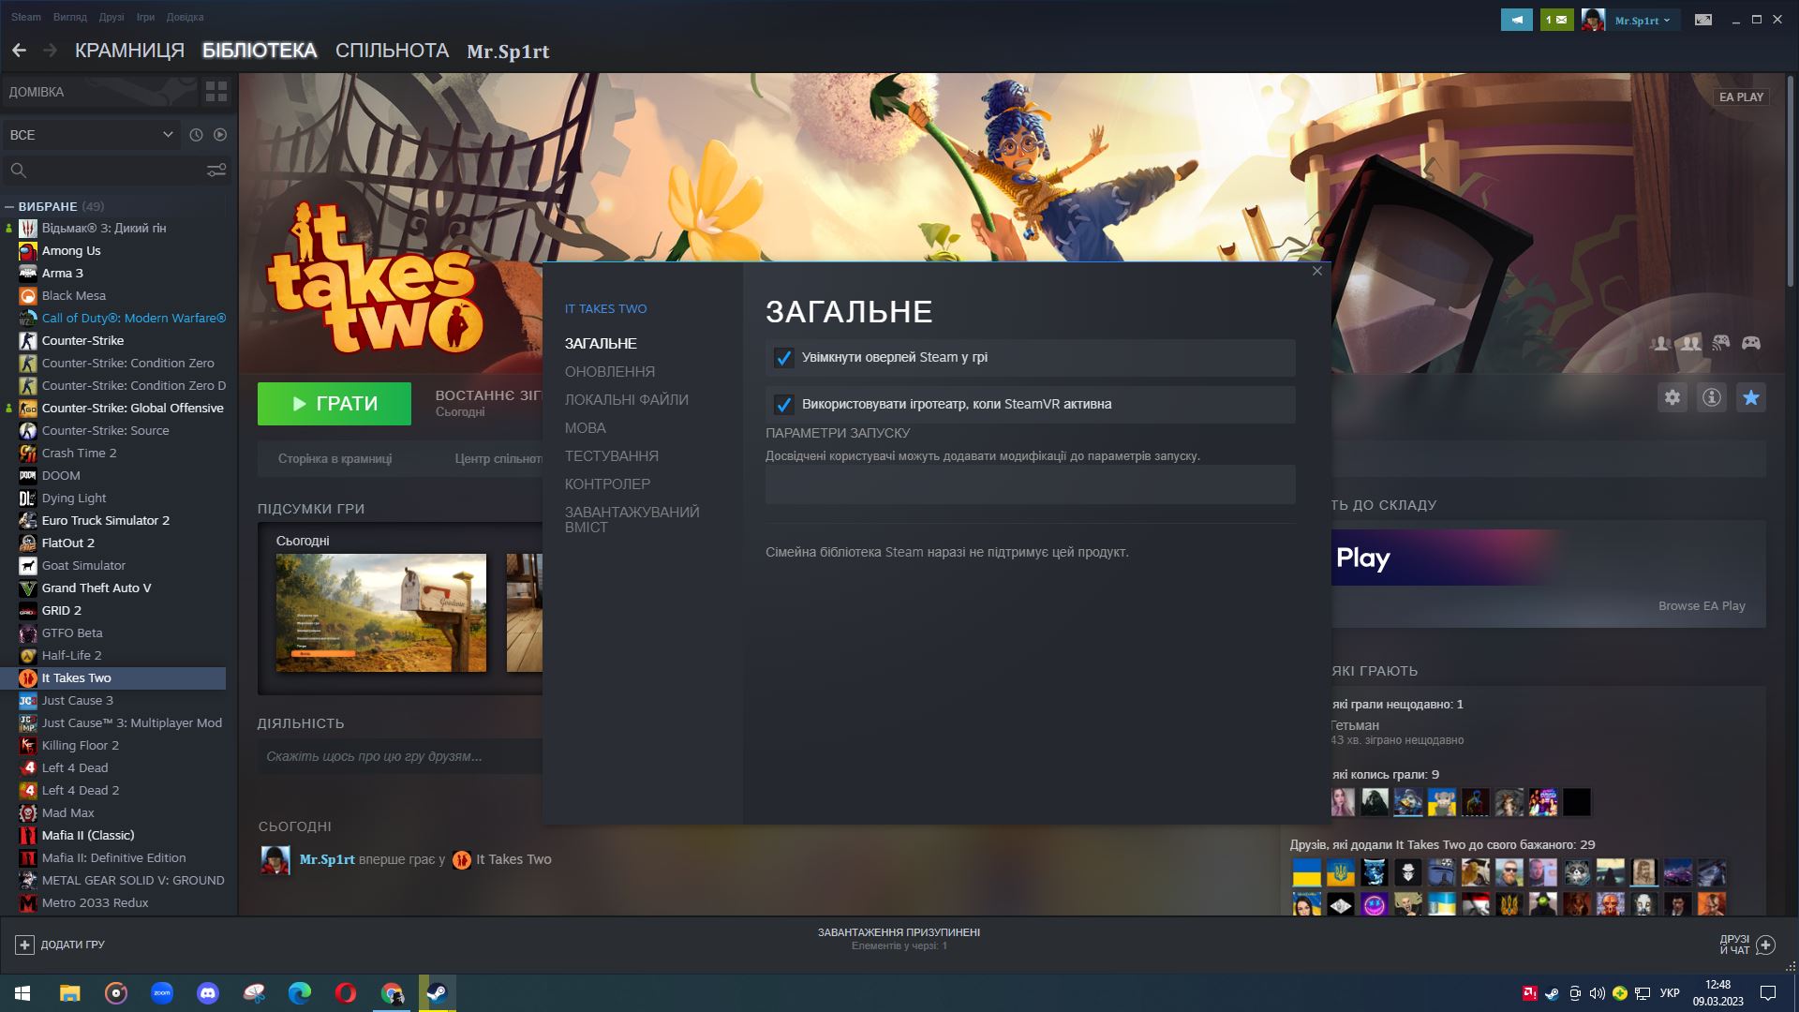Open File Explorer from the taskbar
Image resolution: width=1799 pixels, height=1012 pixels.
[70, 992]
